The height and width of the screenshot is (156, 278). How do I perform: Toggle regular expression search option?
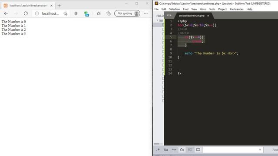point(158,150)
